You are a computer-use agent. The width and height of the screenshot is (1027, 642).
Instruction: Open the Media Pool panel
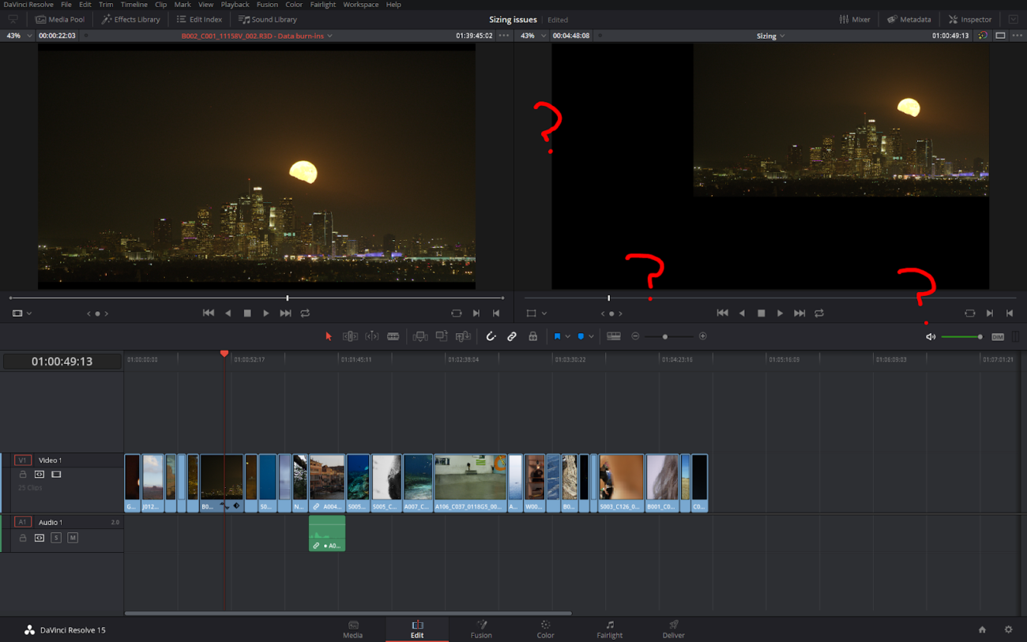click(x=60, y=19)
